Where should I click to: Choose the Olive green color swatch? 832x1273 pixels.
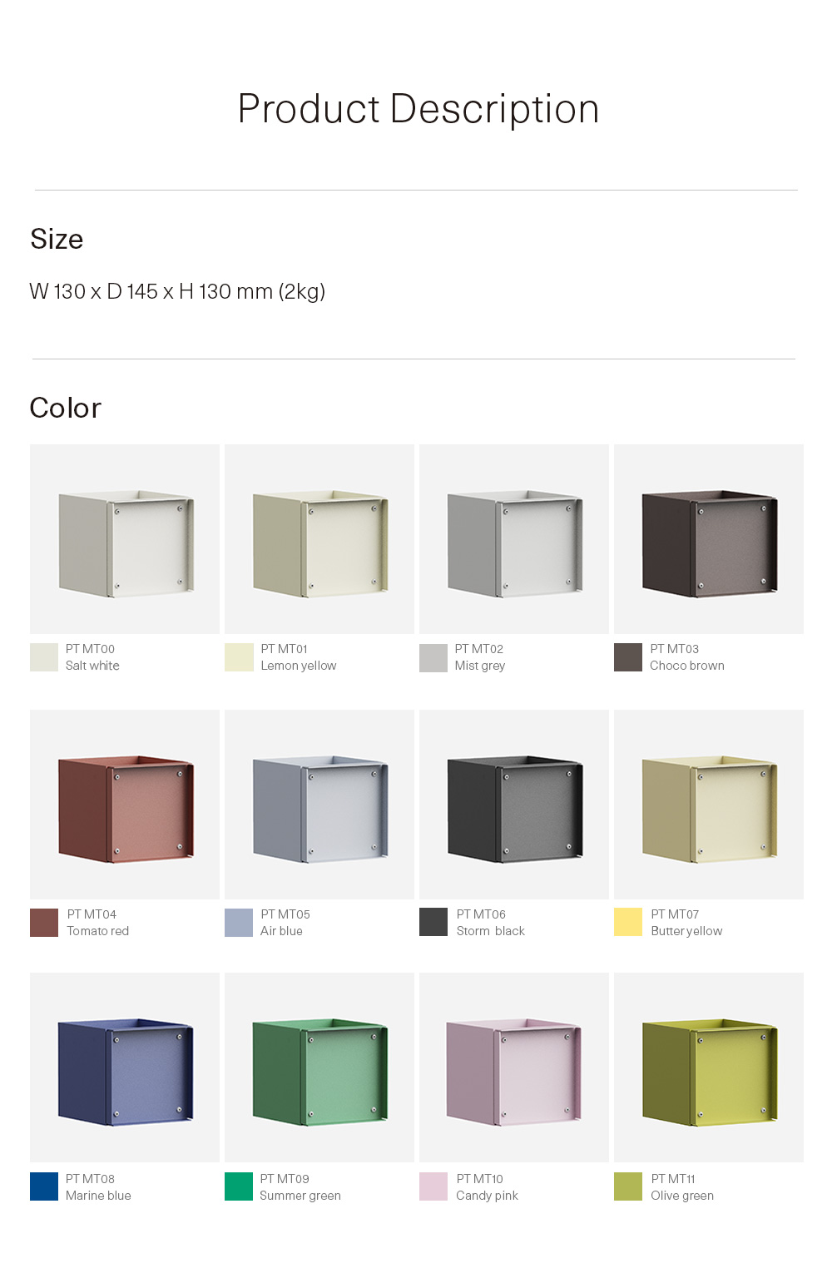[x=628, y=1186]
